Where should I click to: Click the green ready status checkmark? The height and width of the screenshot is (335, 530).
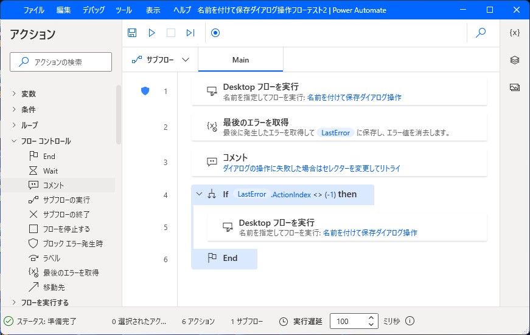(9, 321)
